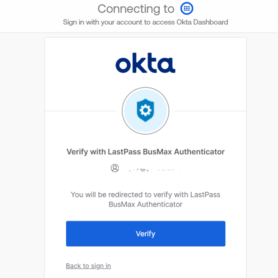The width and height of the screenshot is (278, 278).
Task: Click the okta logo
Action: pos(145,63)
